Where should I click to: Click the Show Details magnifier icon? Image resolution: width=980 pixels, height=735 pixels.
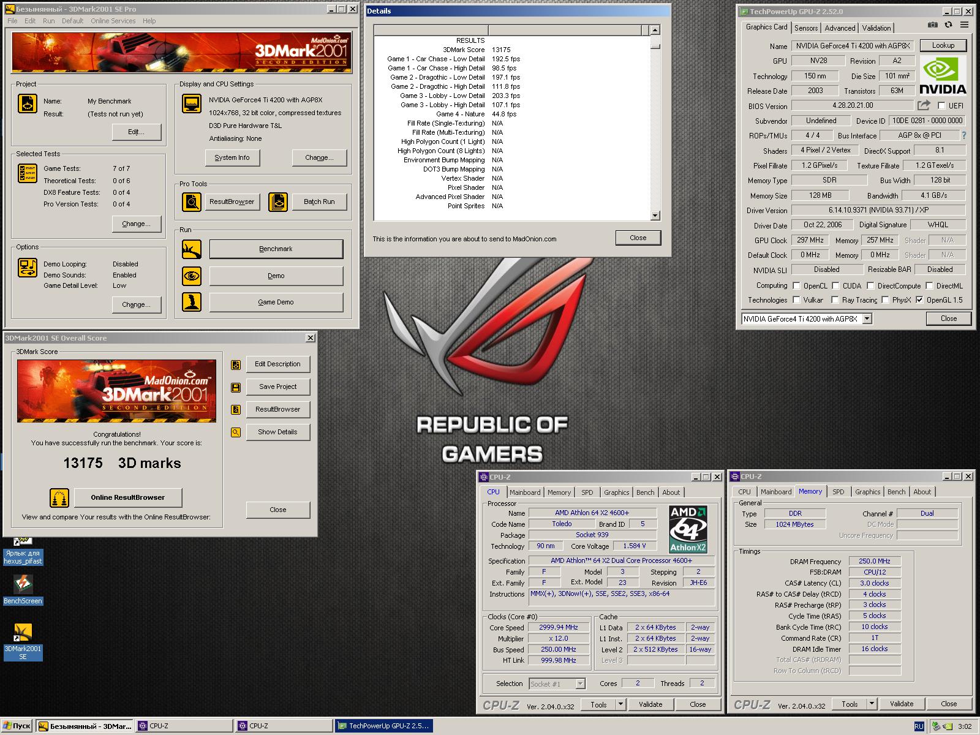click(x=236, y=432)
